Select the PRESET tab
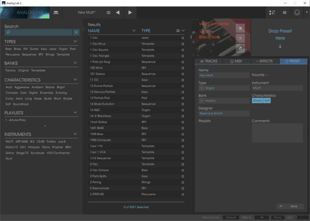310x221 pixels. pyautogui.click(x=293, y=61)
